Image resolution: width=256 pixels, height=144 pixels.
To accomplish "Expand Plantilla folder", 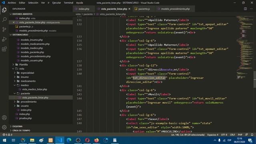I will 13,65.
